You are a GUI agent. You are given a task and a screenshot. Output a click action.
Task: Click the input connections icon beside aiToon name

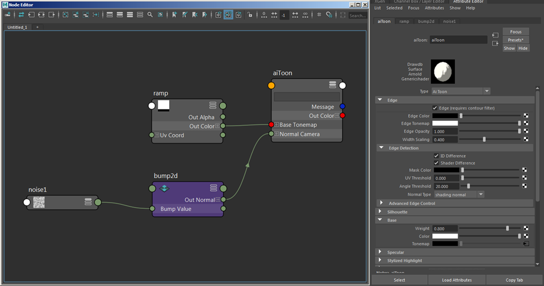pos(495,36)
